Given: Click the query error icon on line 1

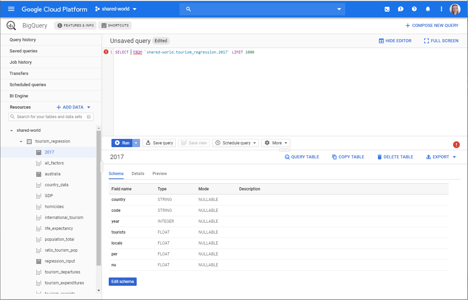Looking at the screenshot, I should (x=106, y=52).
